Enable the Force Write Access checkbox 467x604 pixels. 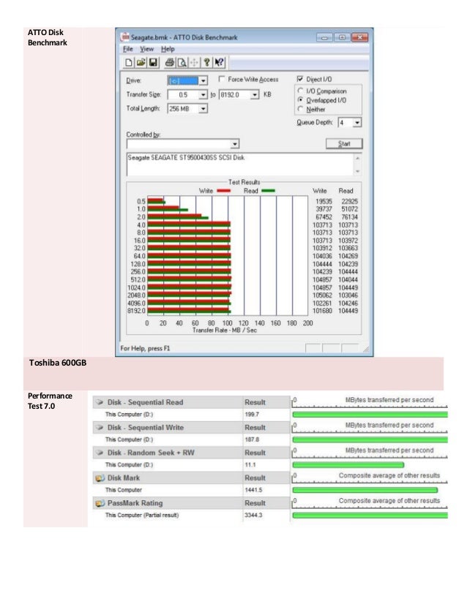pyautogui.click(x=222, y=79)
